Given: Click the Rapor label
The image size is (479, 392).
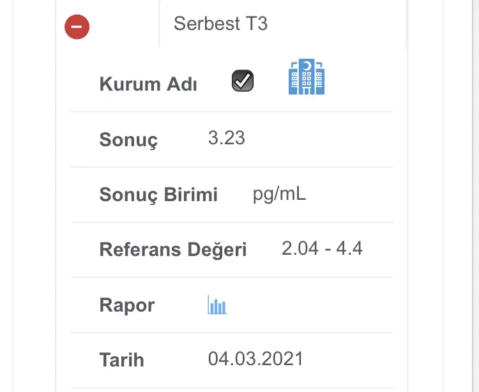Looking at the screenshot, I should tap(127, 305).
